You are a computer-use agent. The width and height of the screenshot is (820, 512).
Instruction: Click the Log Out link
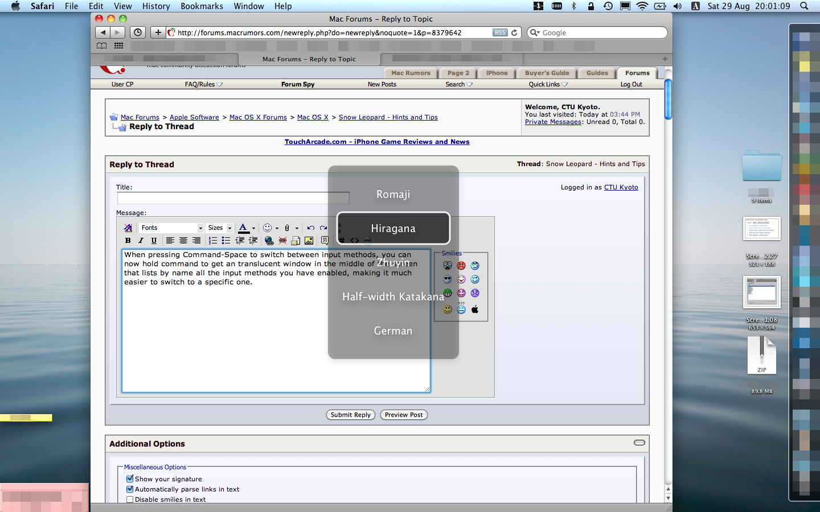pos(631,84)
